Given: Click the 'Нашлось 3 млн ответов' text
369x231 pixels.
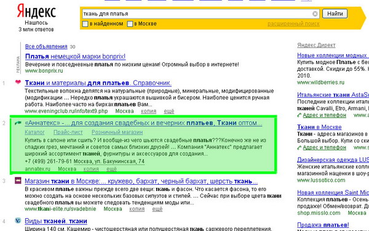Looking at the screenshot, I should pyautogui.click(x=36, y=26).
